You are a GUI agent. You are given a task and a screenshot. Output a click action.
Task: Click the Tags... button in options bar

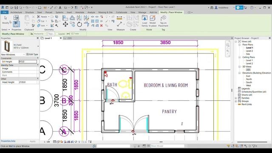[51, 34]
